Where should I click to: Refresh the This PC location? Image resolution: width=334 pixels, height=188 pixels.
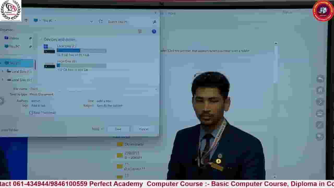click(101, 21)
